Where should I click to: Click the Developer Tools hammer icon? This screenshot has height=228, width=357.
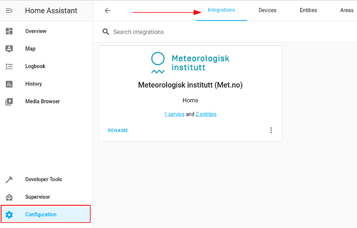coord(9,179)
